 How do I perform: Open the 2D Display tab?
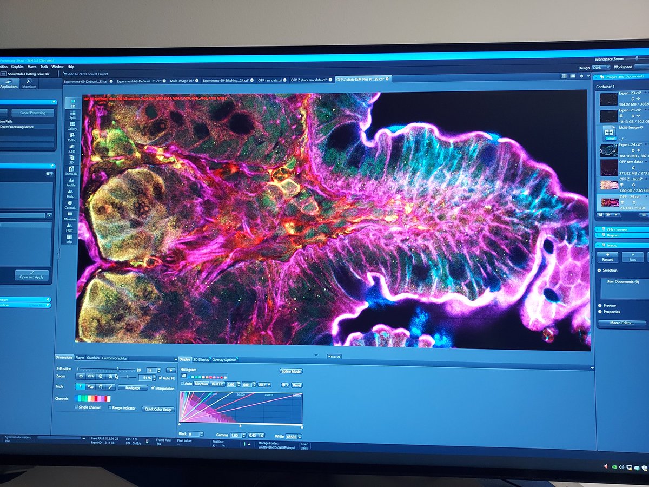(x=201, y=359)
